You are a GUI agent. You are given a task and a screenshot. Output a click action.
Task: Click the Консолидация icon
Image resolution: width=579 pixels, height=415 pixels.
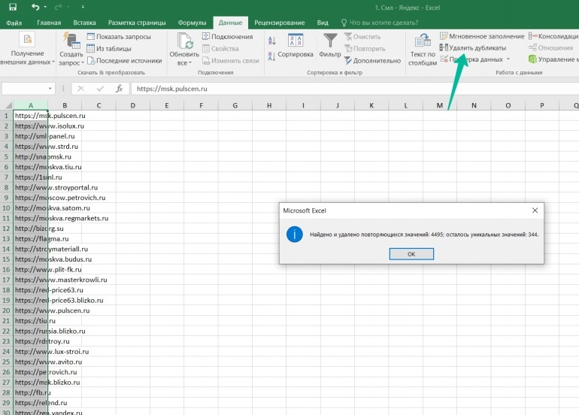pyautogui.click(x=532, y=36)
